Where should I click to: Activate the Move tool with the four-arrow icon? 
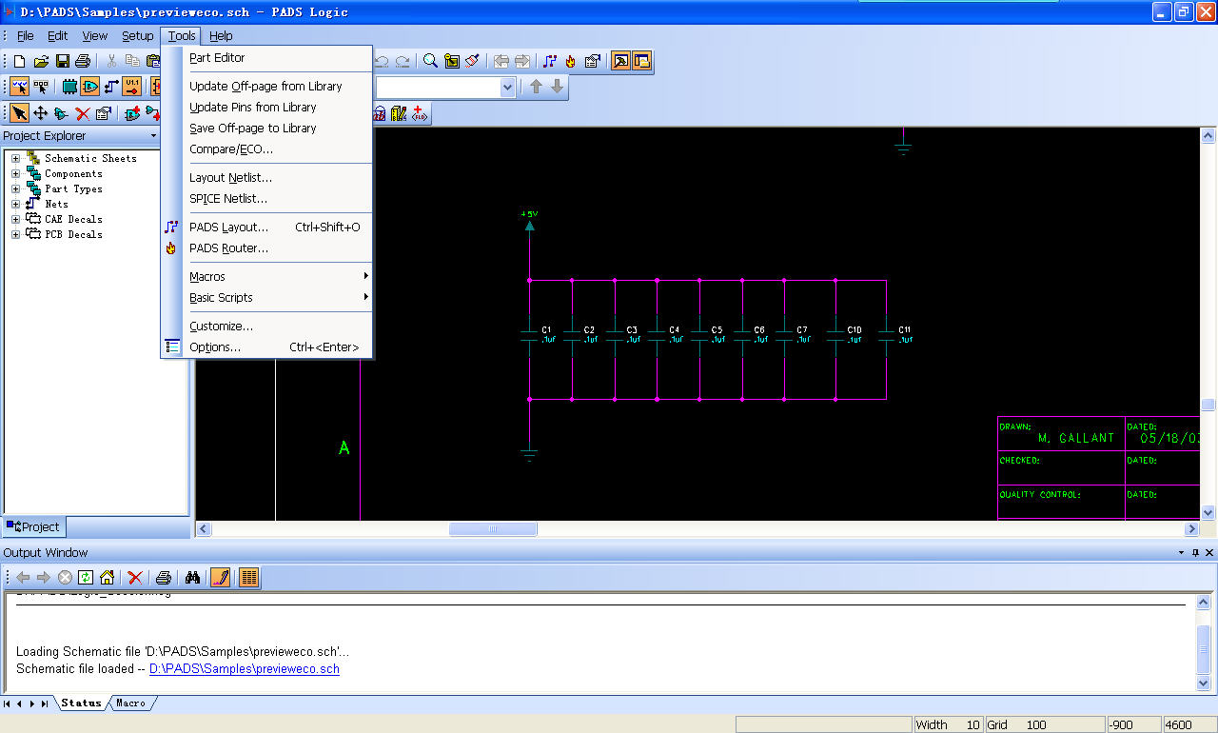pyautogui.click(x=41, y=113)
